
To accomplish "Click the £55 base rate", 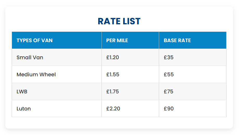I will point(169,74).
